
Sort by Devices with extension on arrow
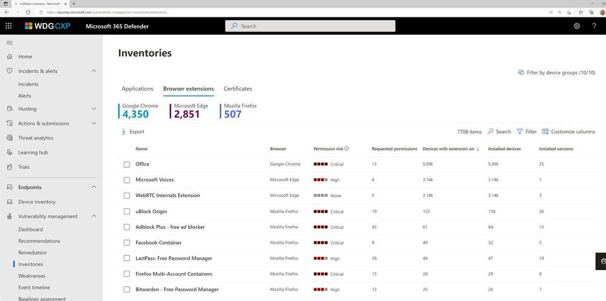click(477, 148)
